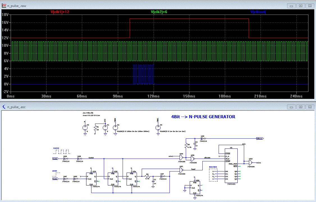
Task: Click the .inc 74hc.lib directive
Action: point(88,113)
